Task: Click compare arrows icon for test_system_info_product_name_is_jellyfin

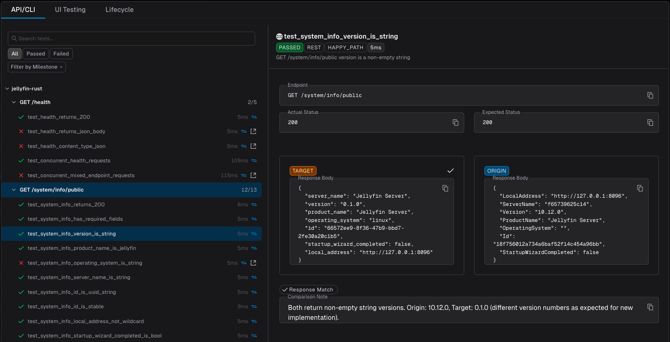Action: (254, 248)
